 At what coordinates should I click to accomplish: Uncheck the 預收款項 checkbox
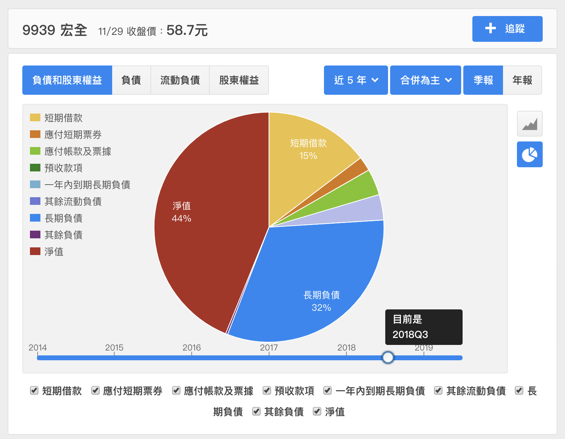[x=267, y=391]
